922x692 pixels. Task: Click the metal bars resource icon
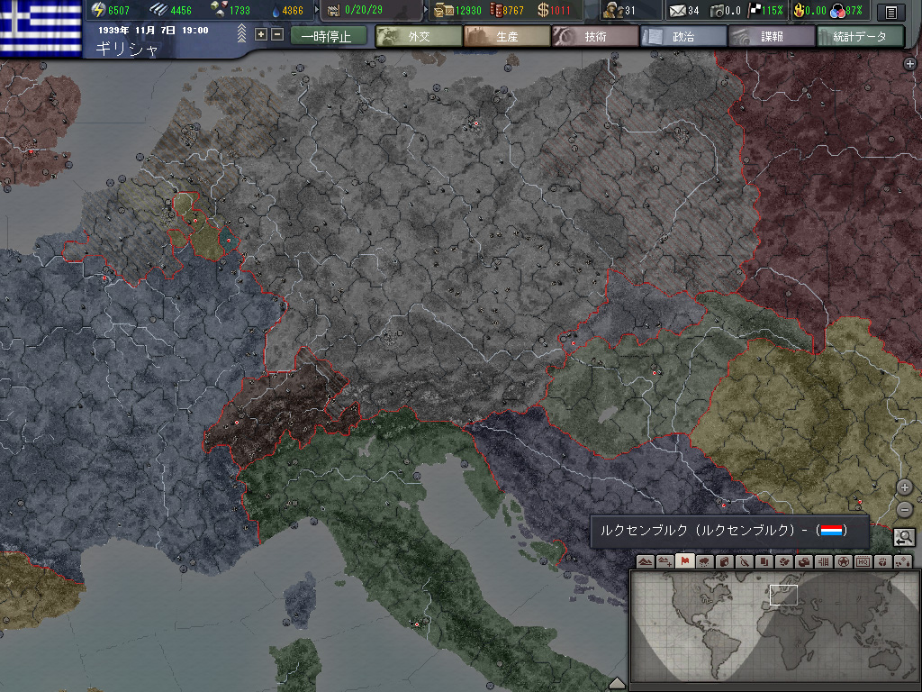click(158, 9)
